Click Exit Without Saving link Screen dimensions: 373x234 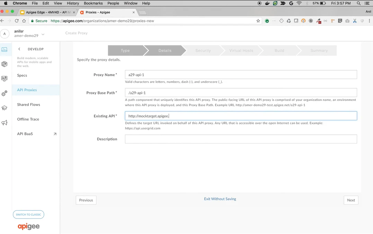(x=220, y=199)
